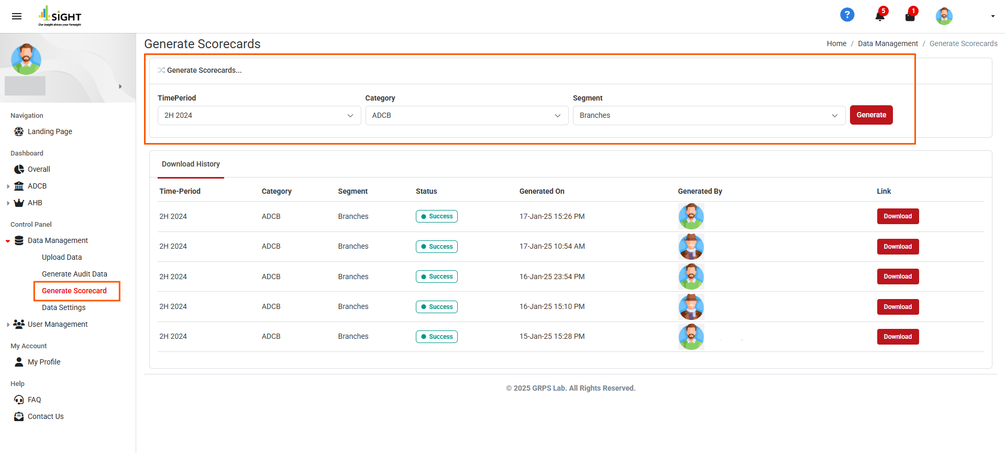The image size is (1005, 453).
Task: Select the Download History tab
Action: (191, 164)
